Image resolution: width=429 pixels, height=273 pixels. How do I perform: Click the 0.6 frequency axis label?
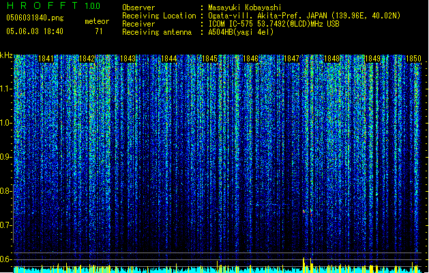pos(5,259)
